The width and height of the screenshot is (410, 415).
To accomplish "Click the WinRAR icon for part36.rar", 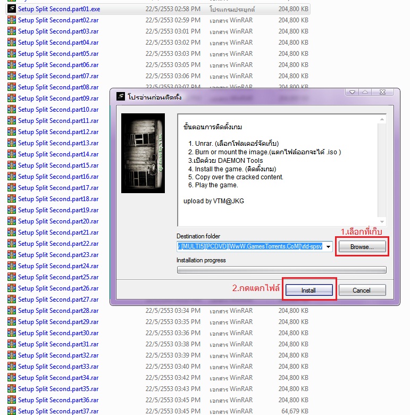I will tap(11, 400).
